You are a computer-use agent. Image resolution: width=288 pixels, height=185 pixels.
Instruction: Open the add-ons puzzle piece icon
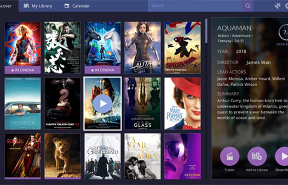point(277,6)
